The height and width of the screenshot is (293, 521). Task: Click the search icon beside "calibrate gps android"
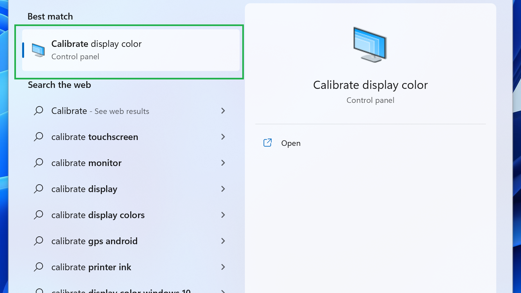click(x=38, y=241)
